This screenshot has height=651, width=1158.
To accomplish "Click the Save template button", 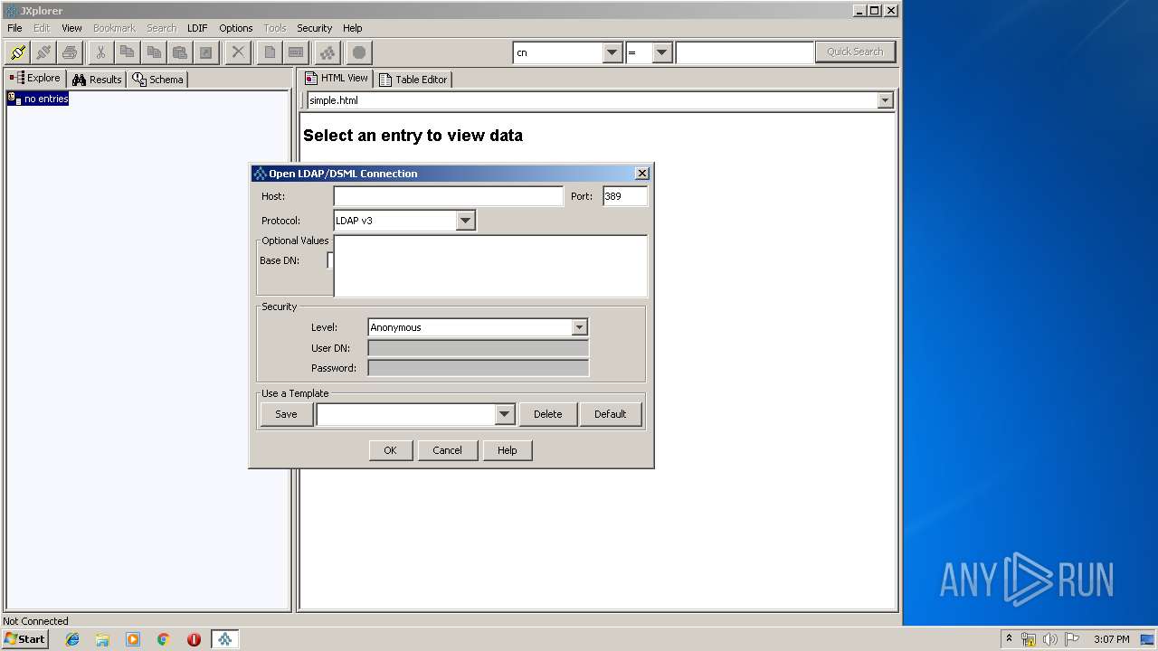I will pos(286,414).
